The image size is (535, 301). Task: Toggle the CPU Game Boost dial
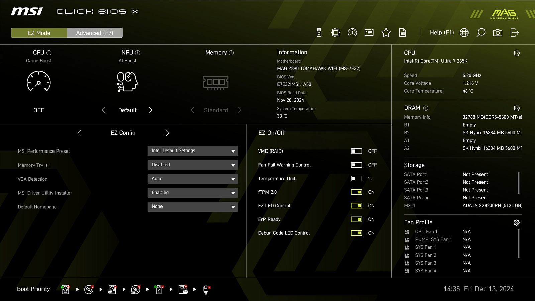(x=39, y=81)
